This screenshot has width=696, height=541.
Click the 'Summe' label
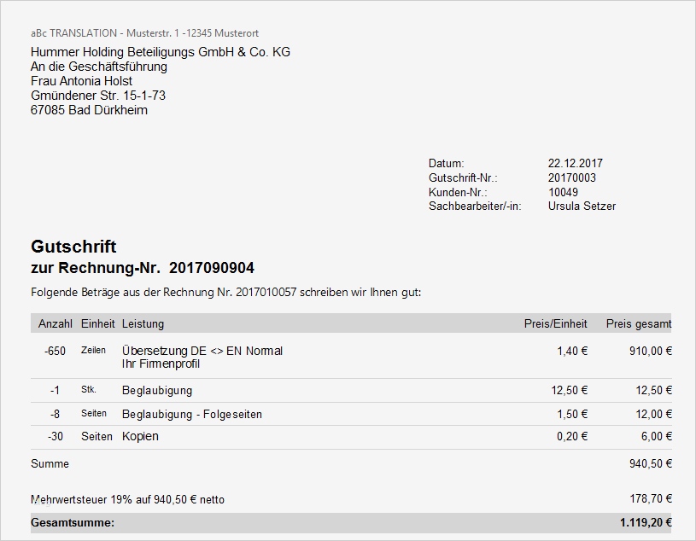point(50,464)
